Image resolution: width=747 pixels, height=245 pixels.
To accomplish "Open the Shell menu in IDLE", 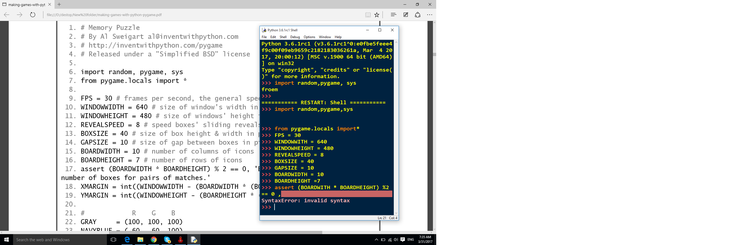I will 283,37.
